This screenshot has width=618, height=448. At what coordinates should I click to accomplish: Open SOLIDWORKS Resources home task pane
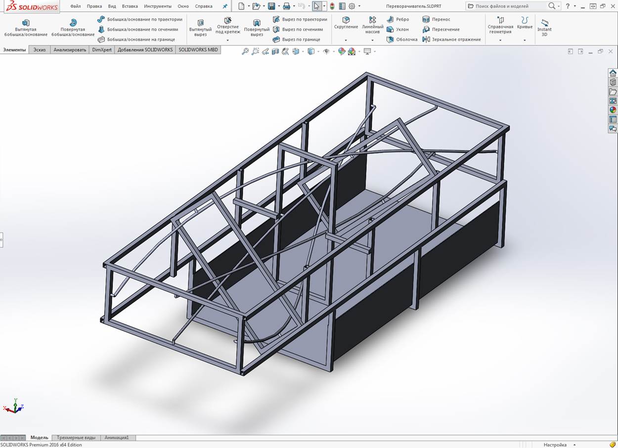point(613,73)
